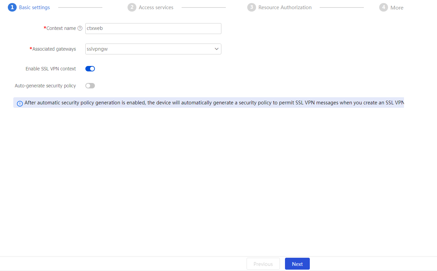Click the Next button

(297, 264)
